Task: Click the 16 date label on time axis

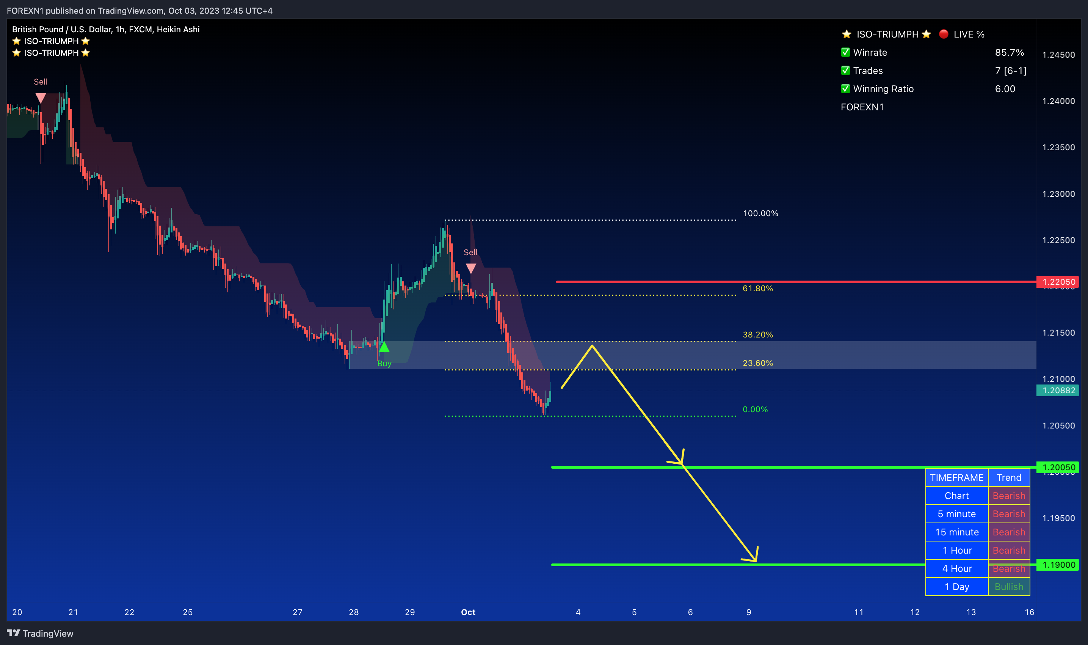Action: (1029, 612)
